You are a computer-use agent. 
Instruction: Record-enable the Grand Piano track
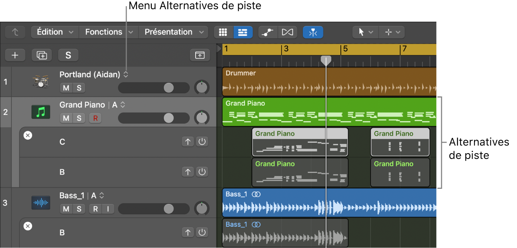(x=95, y=118)
